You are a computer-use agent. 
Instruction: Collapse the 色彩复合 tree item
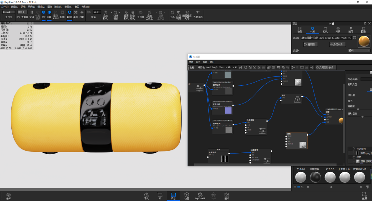(350, 149)
